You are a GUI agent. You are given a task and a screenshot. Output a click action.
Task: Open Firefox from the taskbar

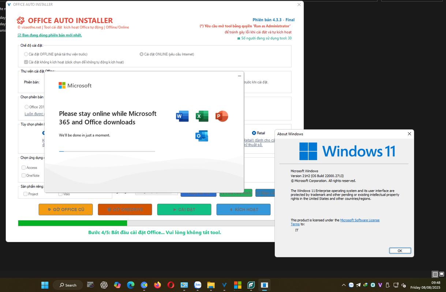pyautogui.click(x=157, y=285)
